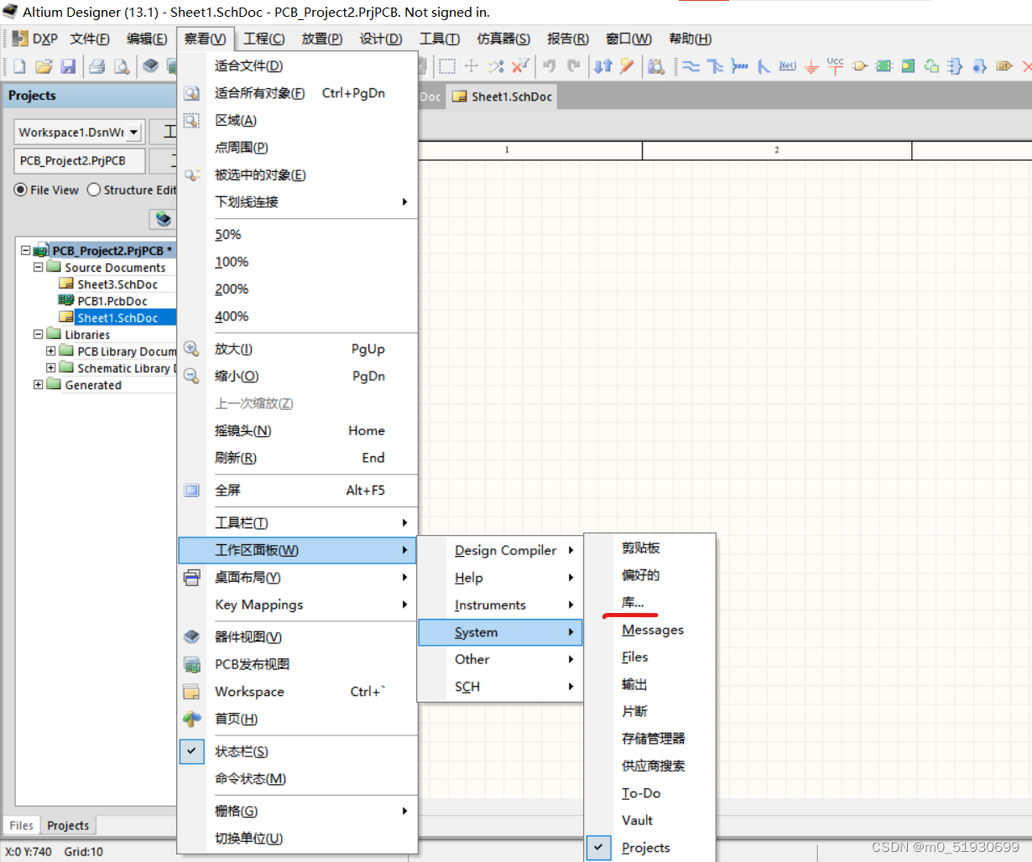The height and width of the screenshot is (862, 1032).
Task: Save the current document (floppy icon)
Action: [69, 66]
